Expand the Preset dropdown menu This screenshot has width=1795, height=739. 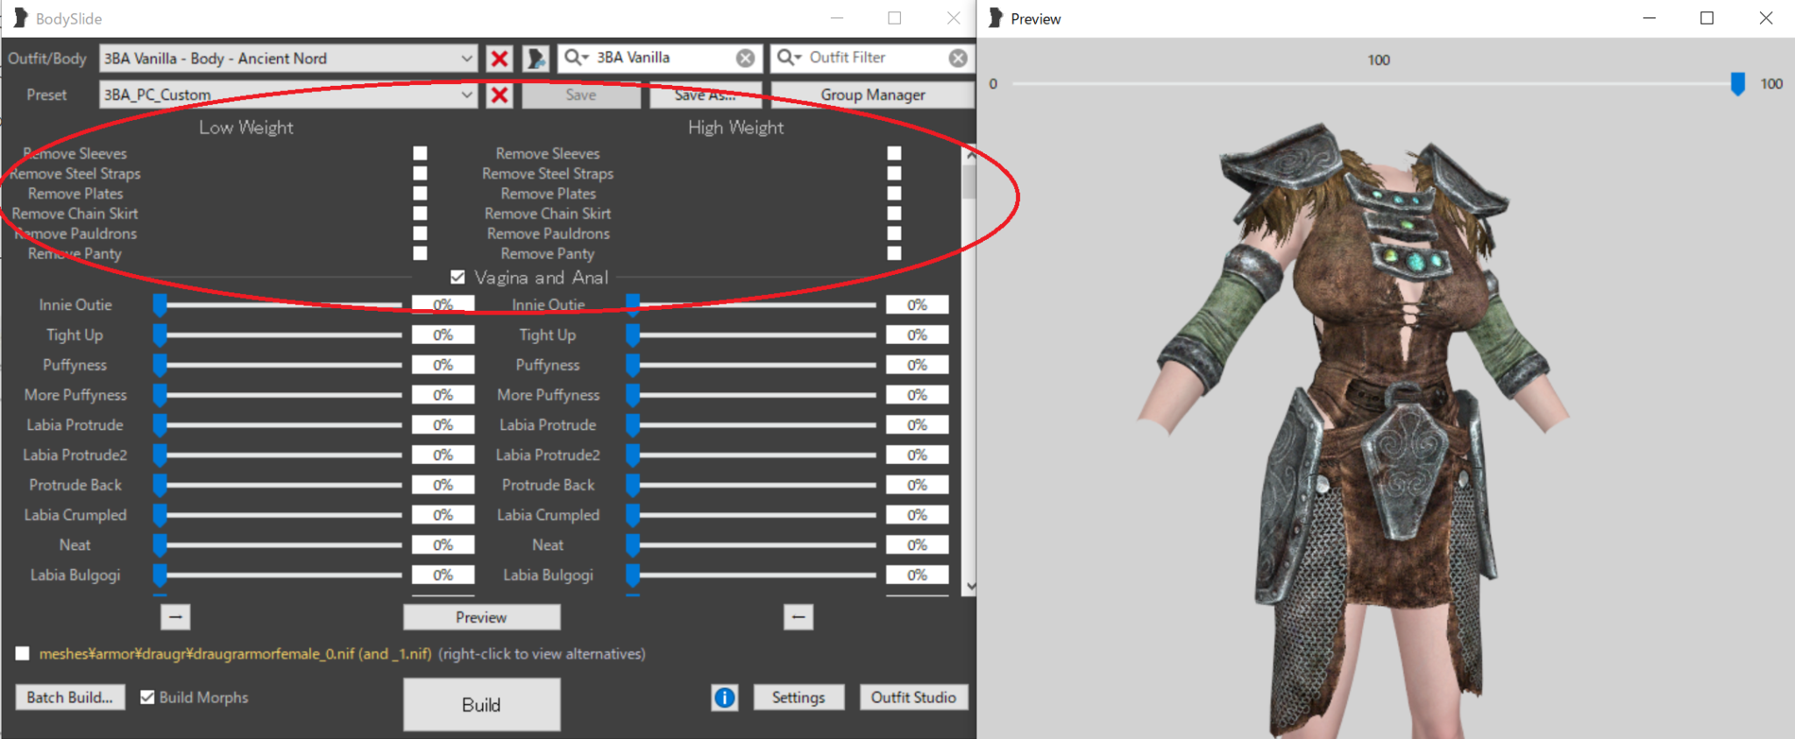tap(466, 95)
